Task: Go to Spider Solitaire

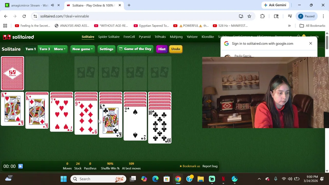Action: (109, 37)
